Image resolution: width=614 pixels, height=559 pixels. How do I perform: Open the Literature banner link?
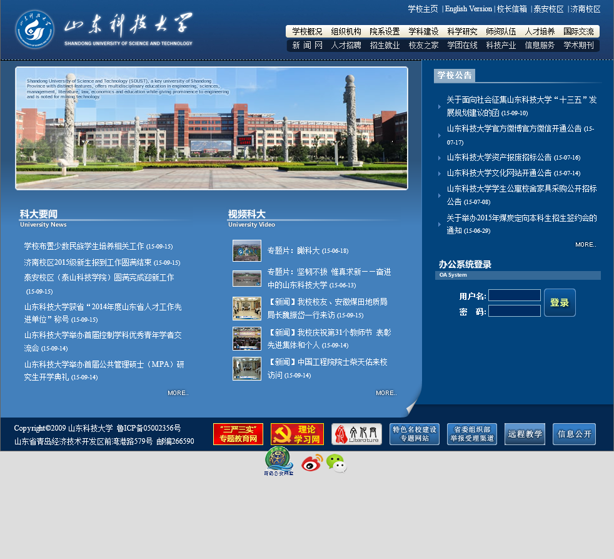tap(356, 434)
